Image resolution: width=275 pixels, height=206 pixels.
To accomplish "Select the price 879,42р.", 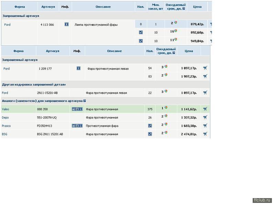I will click(x=197, y=24).
